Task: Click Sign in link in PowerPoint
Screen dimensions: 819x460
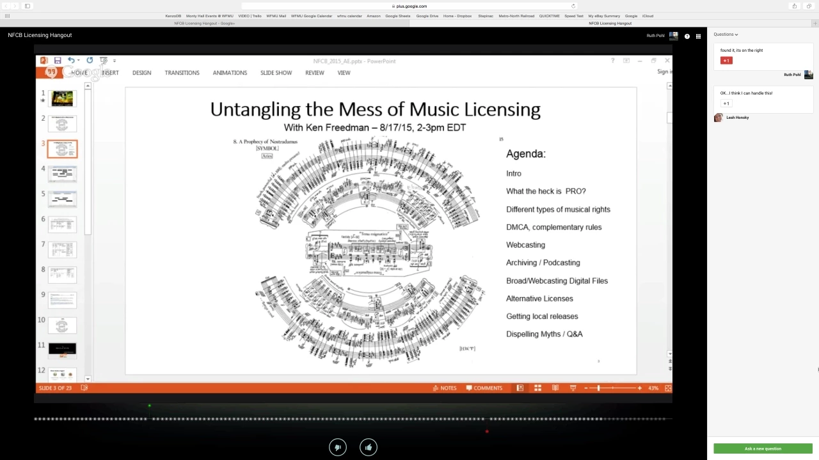Action: click(x=665, y=72)
